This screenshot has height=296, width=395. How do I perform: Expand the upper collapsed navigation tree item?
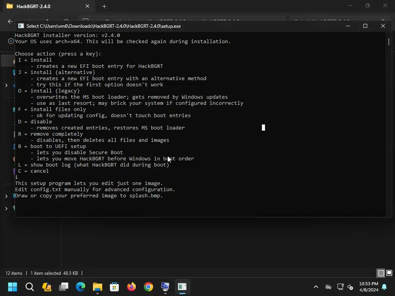[x=6, y=85]
